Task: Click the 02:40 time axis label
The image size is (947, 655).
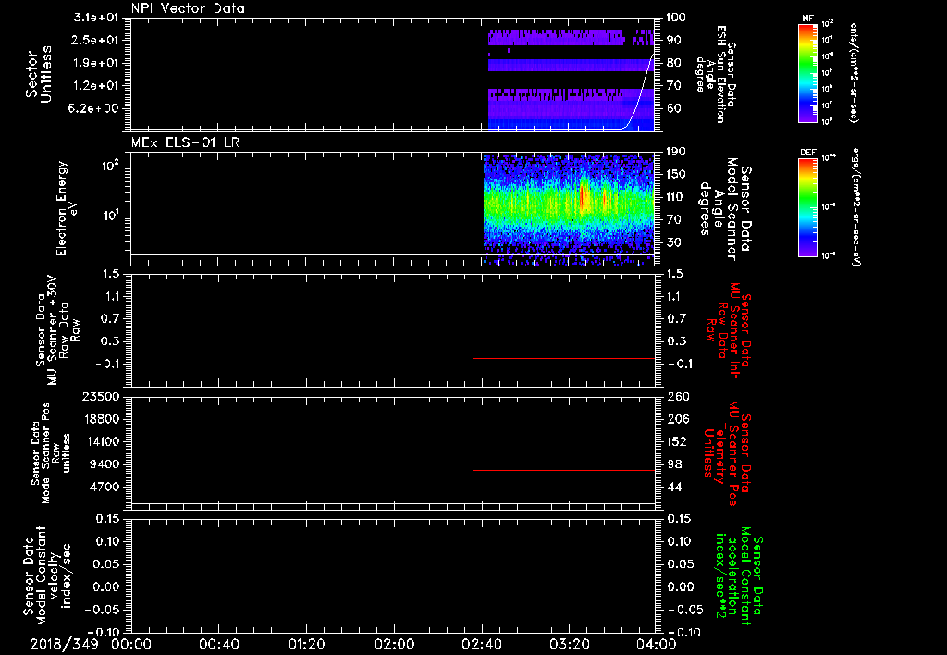Action: point(482,644)
